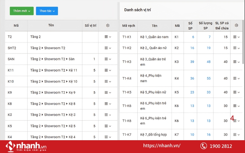Viewport: 245px width, 153px height.
Task: Open action menu for T1-K3 row
Action: click(236, 62)
